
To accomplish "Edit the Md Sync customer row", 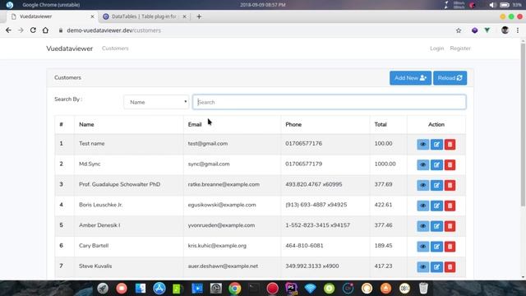I will 436,164.
